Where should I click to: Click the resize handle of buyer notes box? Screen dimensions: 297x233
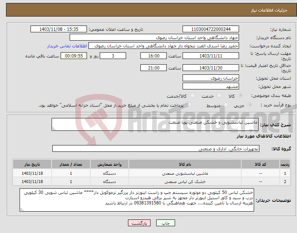[22, 209]
